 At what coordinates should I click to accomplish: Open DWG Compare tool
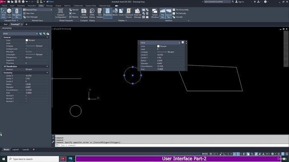click(84, 13)
